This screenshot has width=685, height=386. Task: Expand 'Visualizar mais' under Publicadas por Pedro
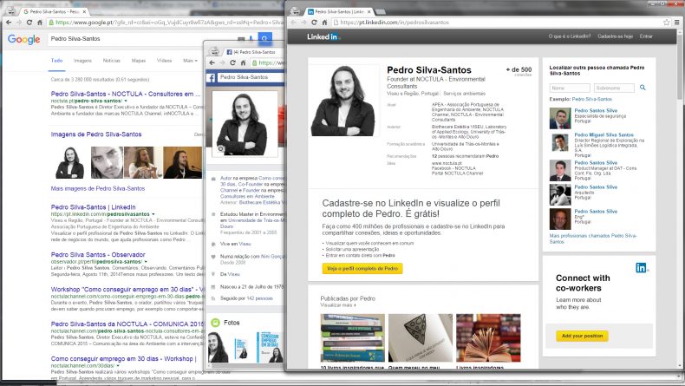(337, 305)
